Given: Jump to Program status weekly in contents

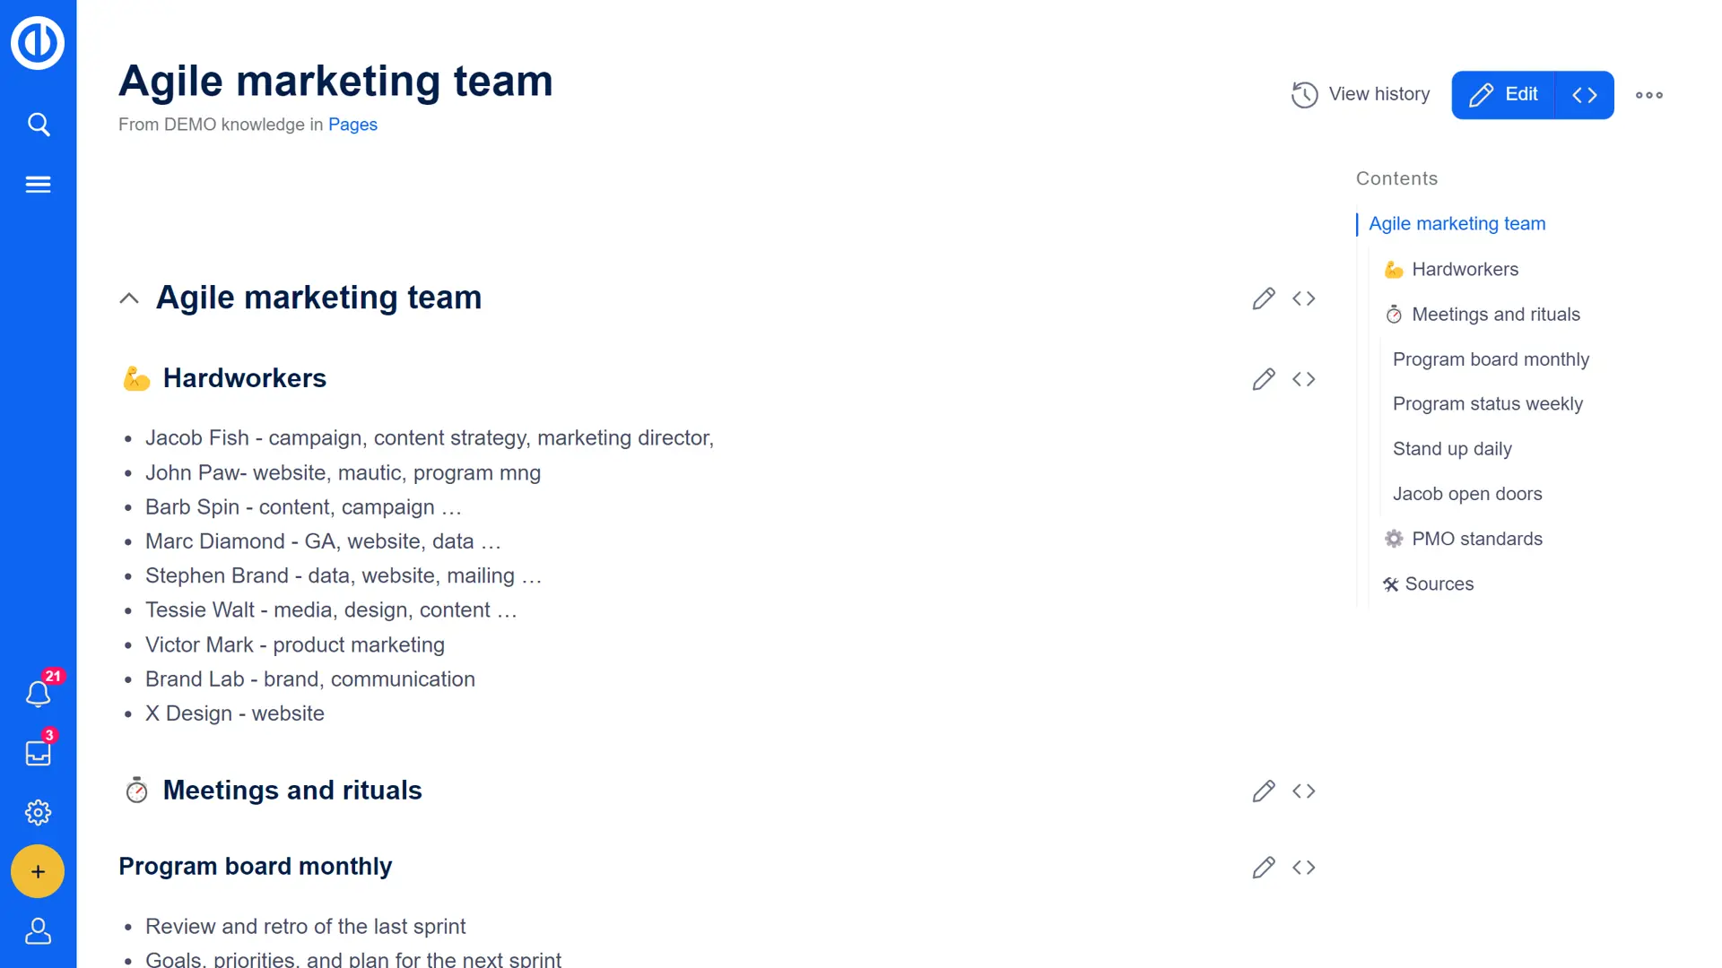Looking at the screenshot, I should 1487,404.
